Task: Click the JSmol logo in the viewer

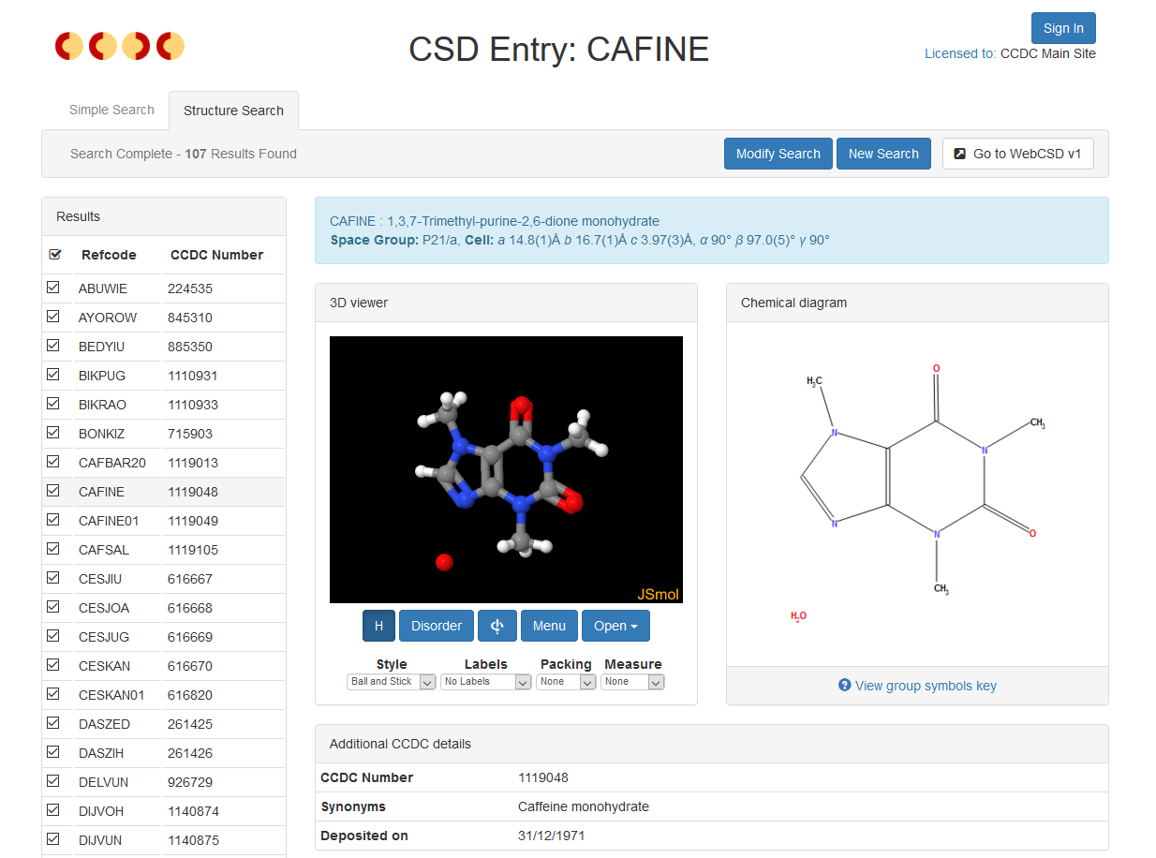Action: coord(658,594)
